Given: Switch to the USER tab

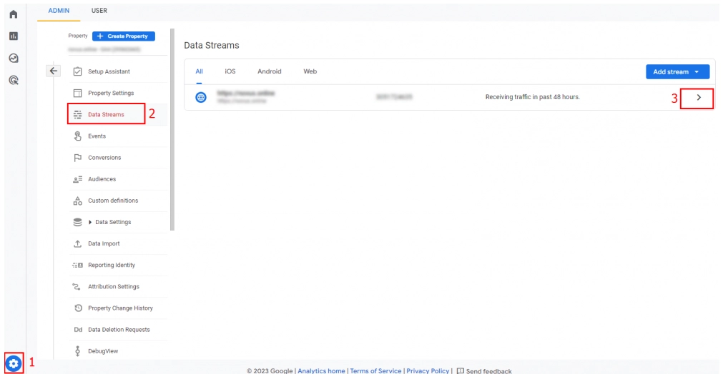Looking at the screenshot, I should click(99, 11).
